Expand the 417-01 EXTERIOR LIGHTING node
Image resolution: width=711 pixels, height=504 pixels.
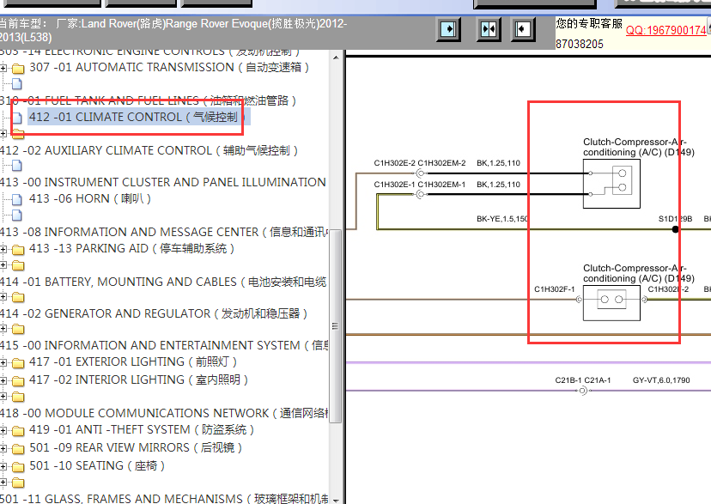point(3,362)
